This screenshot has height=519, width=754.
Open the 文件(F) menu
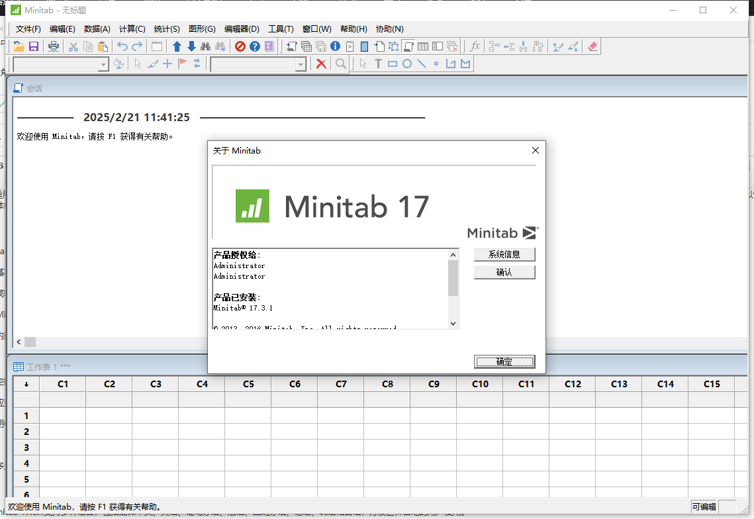[x=28, y=29]
